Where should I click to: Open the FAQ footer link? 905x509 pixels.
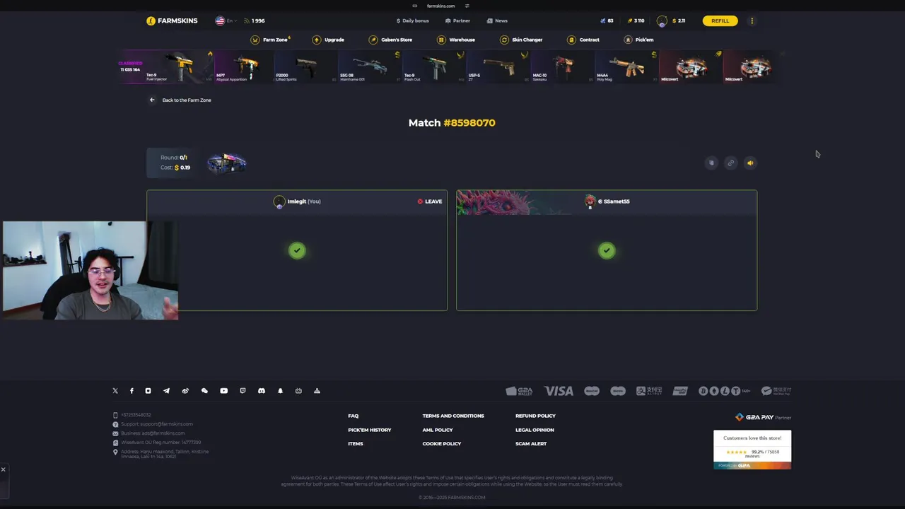coord(354,416)
